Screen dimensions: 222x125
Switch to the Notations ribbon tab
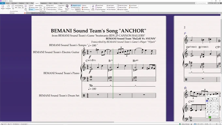[22, 3]
